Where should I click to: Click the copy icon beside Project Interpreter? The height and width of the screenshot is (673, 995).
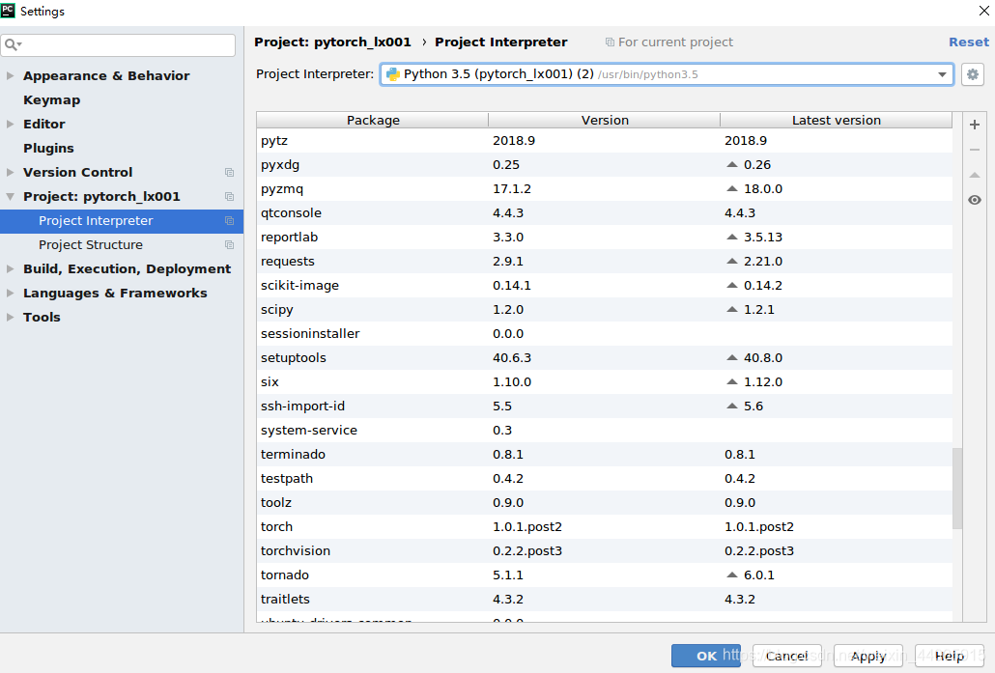pos(229,221)
